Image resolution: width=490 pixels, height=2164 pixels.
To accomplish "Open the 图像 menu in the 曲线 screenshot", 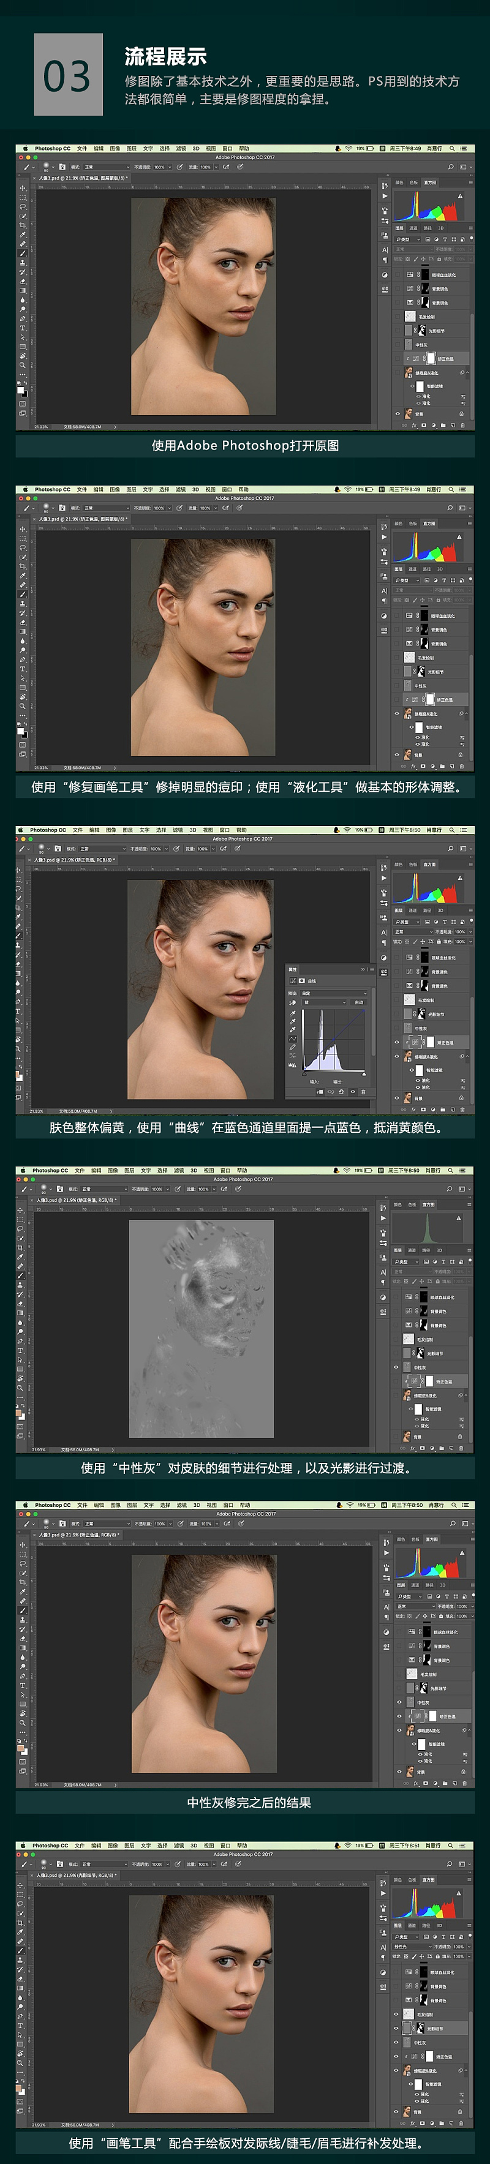I will click(111, 830).
